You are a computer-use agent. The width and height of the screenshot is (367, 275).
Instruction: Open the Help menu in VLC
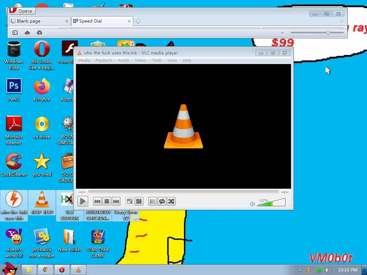click(187, 60)
